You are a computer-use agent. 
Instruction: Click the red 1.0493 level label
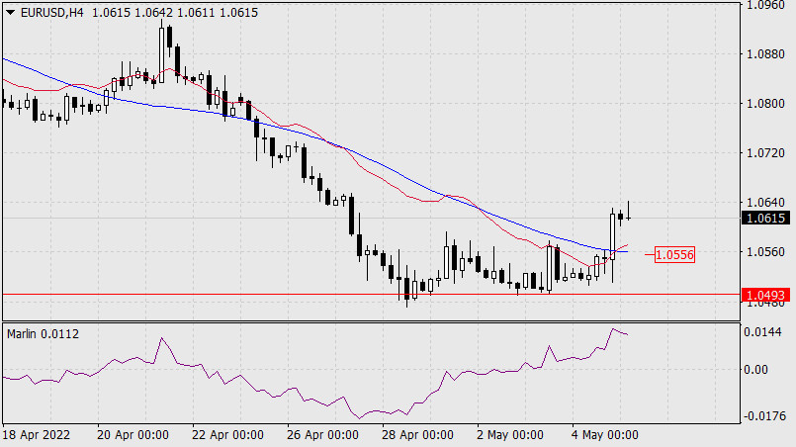[x=765, y=295]
